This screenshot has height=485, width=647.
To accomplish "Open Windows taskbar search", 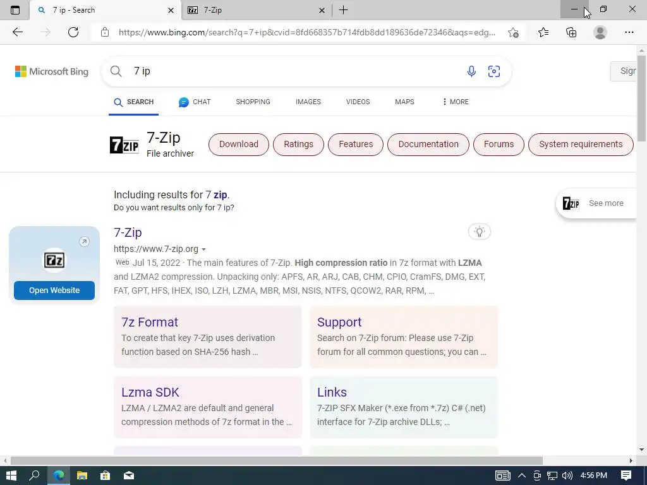I will pyautogui.click(x=34, y=476).
